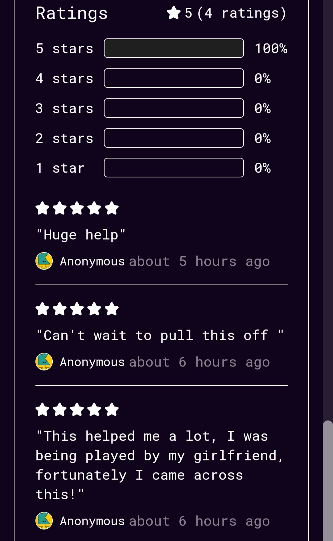Select the 5 stars rating bar
Image resolution: width=333 pixels, height=541 pixels.
174,48
